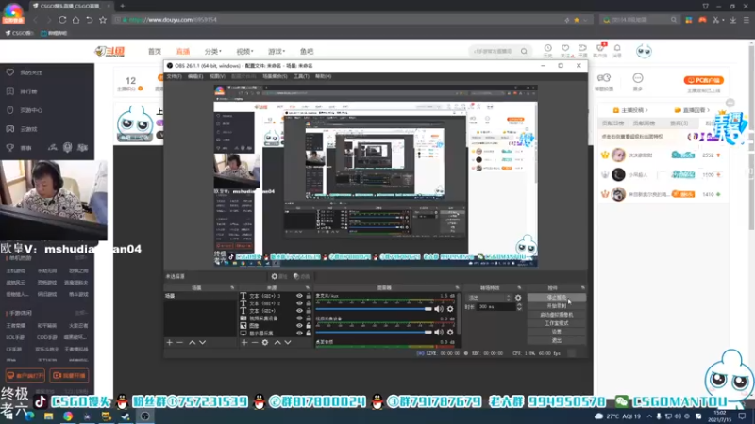Open the Douyu user avatar
The width and height of the screenshot is (755, 424).
pos(644,51)
